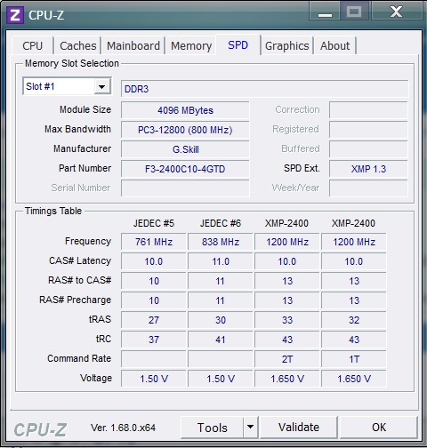The width and height of the screenshot is (427, 448).
Task: Open the Caches tab
Action: (x=77, y=46)
